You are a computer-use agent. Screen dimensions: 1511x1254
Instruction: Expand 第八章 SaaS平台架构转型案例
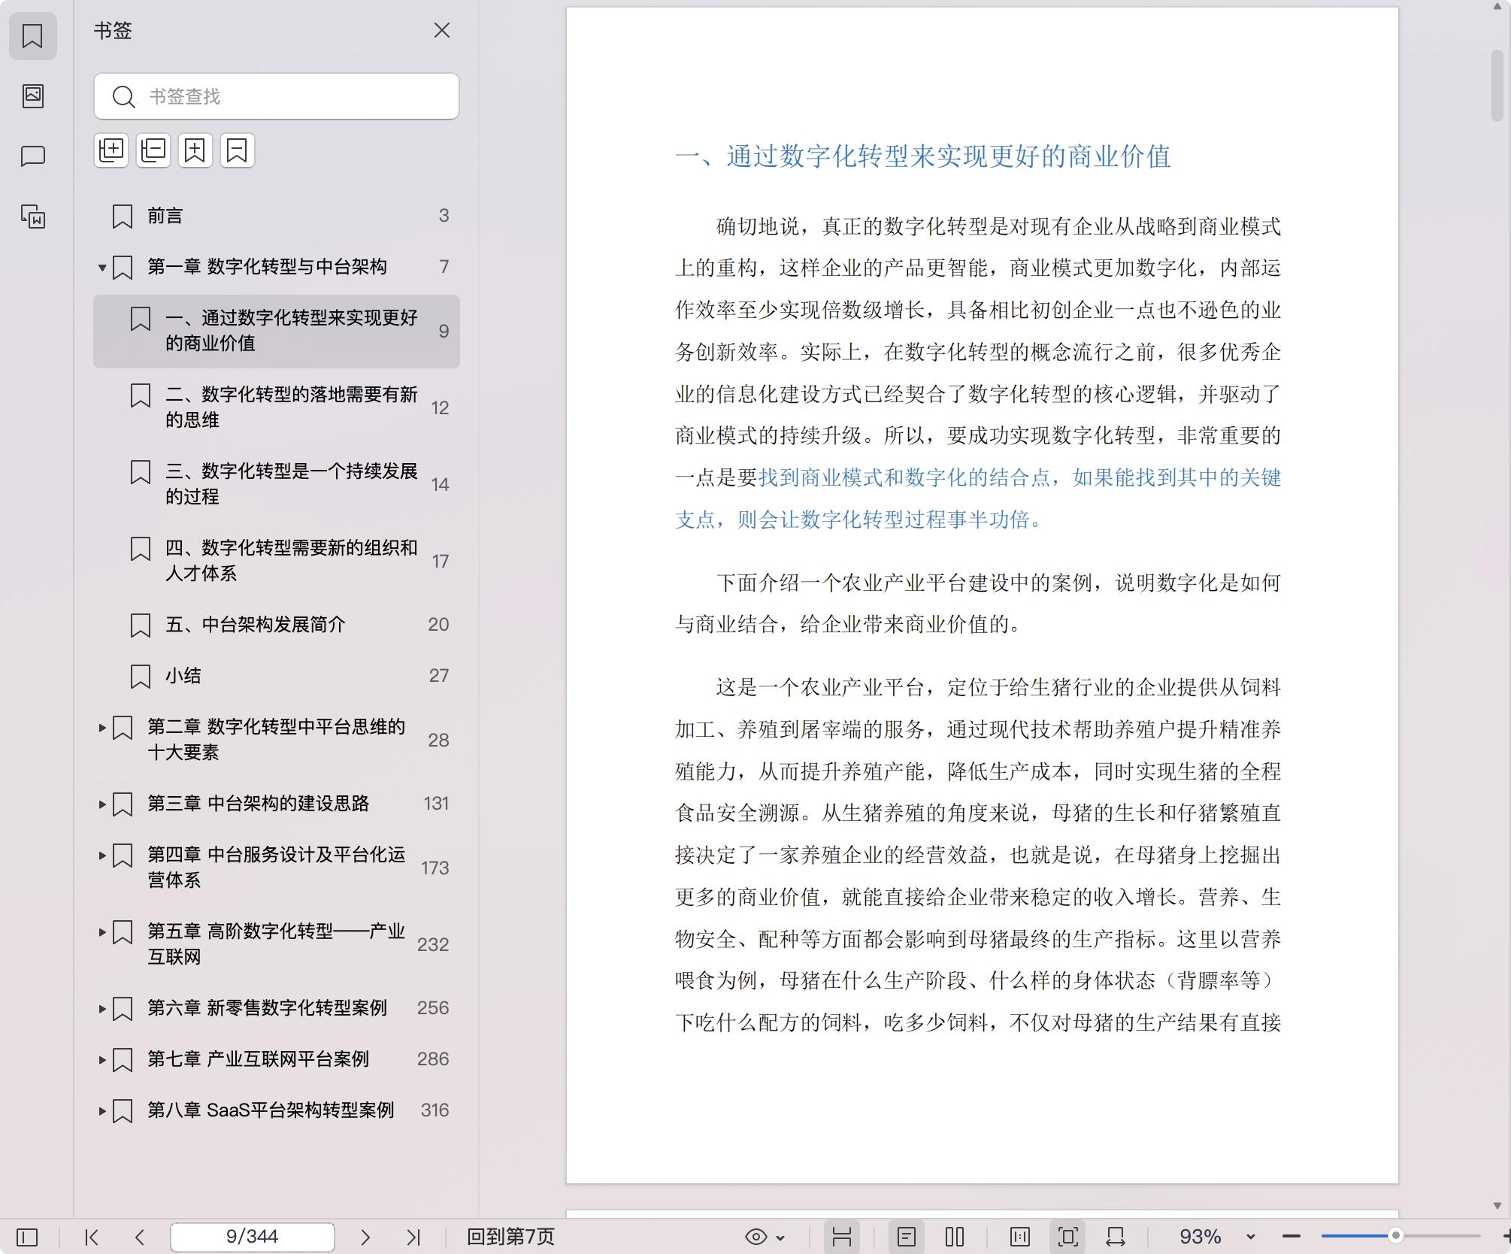coord(101,1110)
